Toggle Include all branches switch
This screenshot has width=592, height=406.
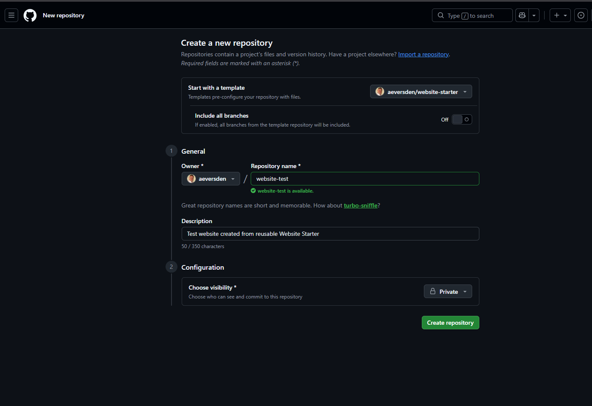[x=462, y=119]
